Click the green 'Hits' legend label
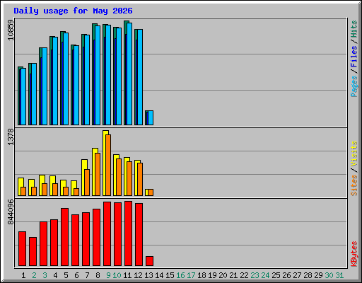The width and height of the screenshot is (362, 283). pos(354,29)
